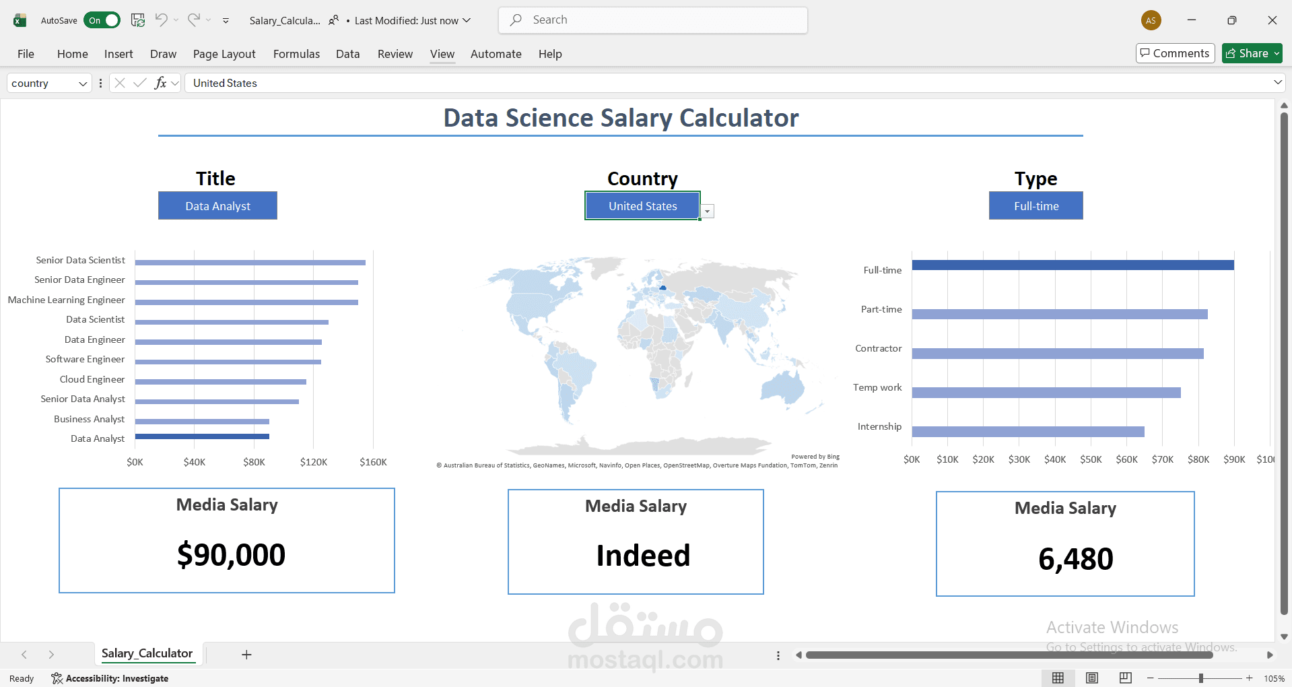Open Accessibility: Investigate in status bar
Viewport: 1292px width, 687px height.
click(110, 678)
